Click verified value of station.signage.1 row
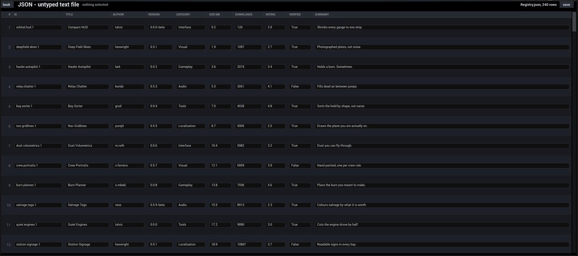Viewport: 578px width, 256px height. [x=300, y=244]
